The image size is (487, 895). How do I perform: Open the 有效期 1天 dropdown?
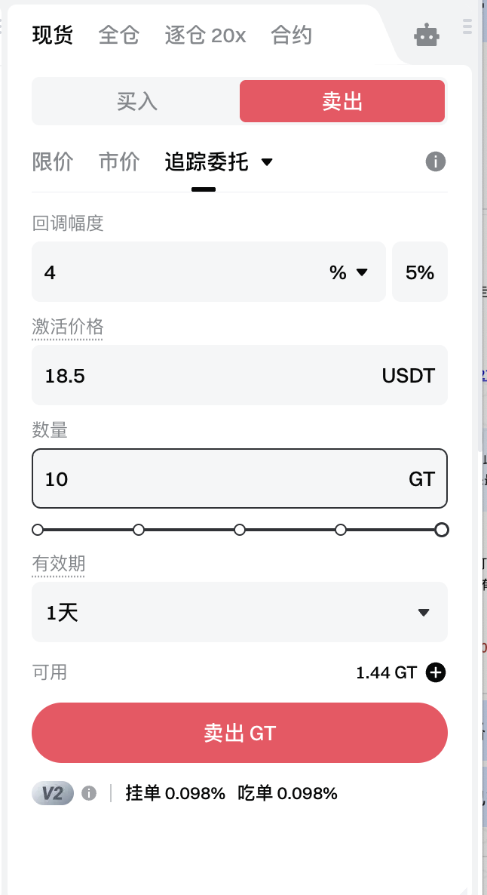pos(239,612)
